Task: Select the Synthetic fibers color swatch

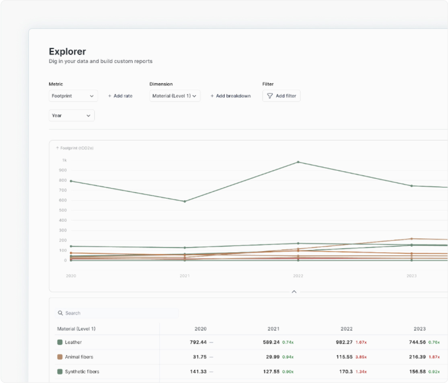Action: coord(60,372)
